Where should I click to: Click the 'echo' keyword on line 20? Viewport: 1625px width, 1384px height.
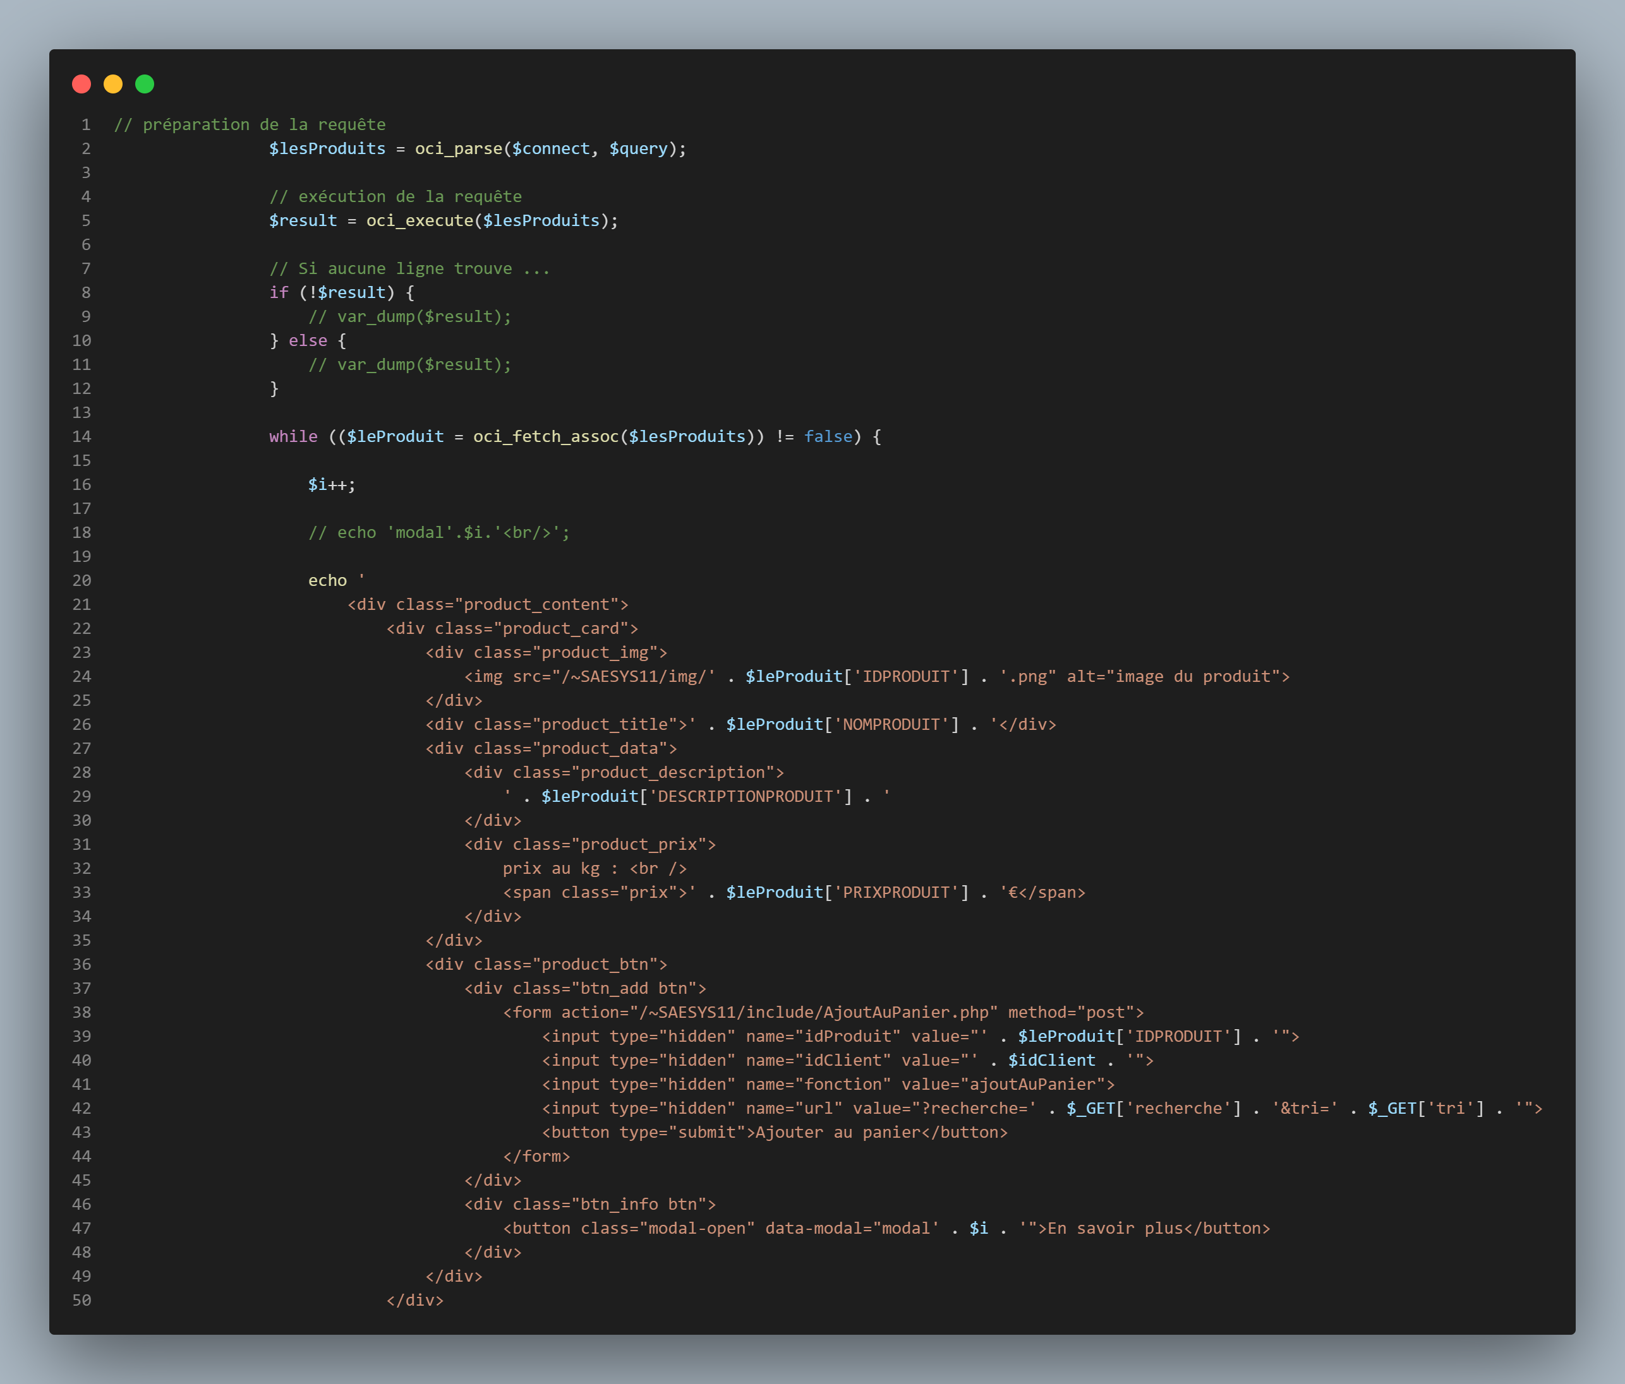(328, 581)
